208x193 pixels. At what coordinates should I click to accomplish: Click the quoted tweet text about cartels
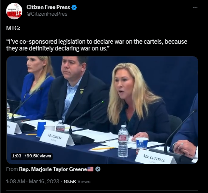click(97, 45)
